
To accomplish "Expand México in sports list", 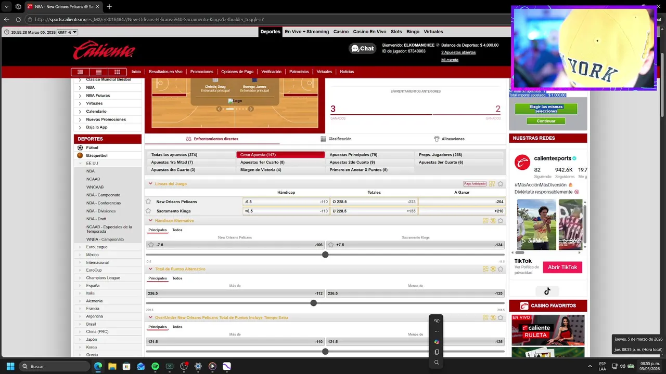I will point(80,255).
